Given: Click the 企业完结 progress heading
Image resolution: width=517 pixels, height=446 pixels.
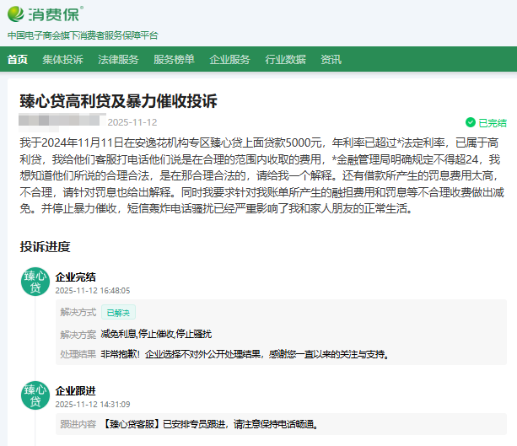Looking at the screenshot, I should [x=75, y=277].
